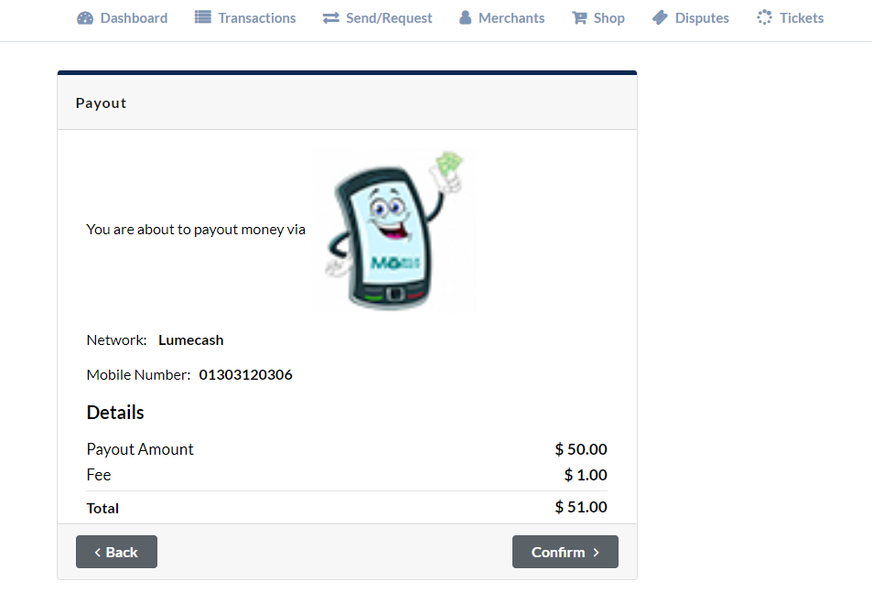The width and height of the screenshot is (872, 592).
Task: Click the Shop cart icon
Action: (x=579, y=18)
